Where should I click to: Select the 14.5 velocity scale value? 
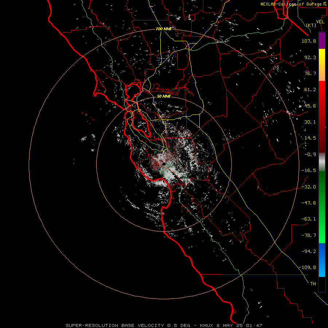pyautogui.click(x=310, y=138)
